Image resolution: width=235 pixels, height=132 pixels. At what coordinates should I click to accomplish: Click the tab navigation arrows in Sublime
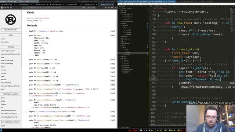click(151, 7)
